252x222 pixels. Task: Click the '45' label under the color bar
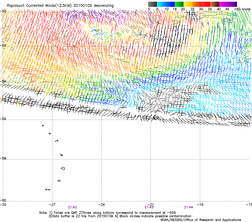coord(227,9)
